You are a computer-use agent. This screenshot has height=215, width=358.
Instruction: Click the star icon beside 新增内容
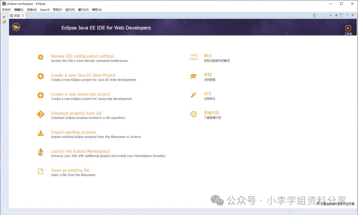point(194,114)
